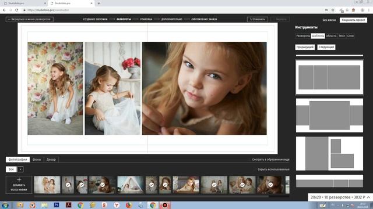Select the bottom strip template thumbnail

329,181
